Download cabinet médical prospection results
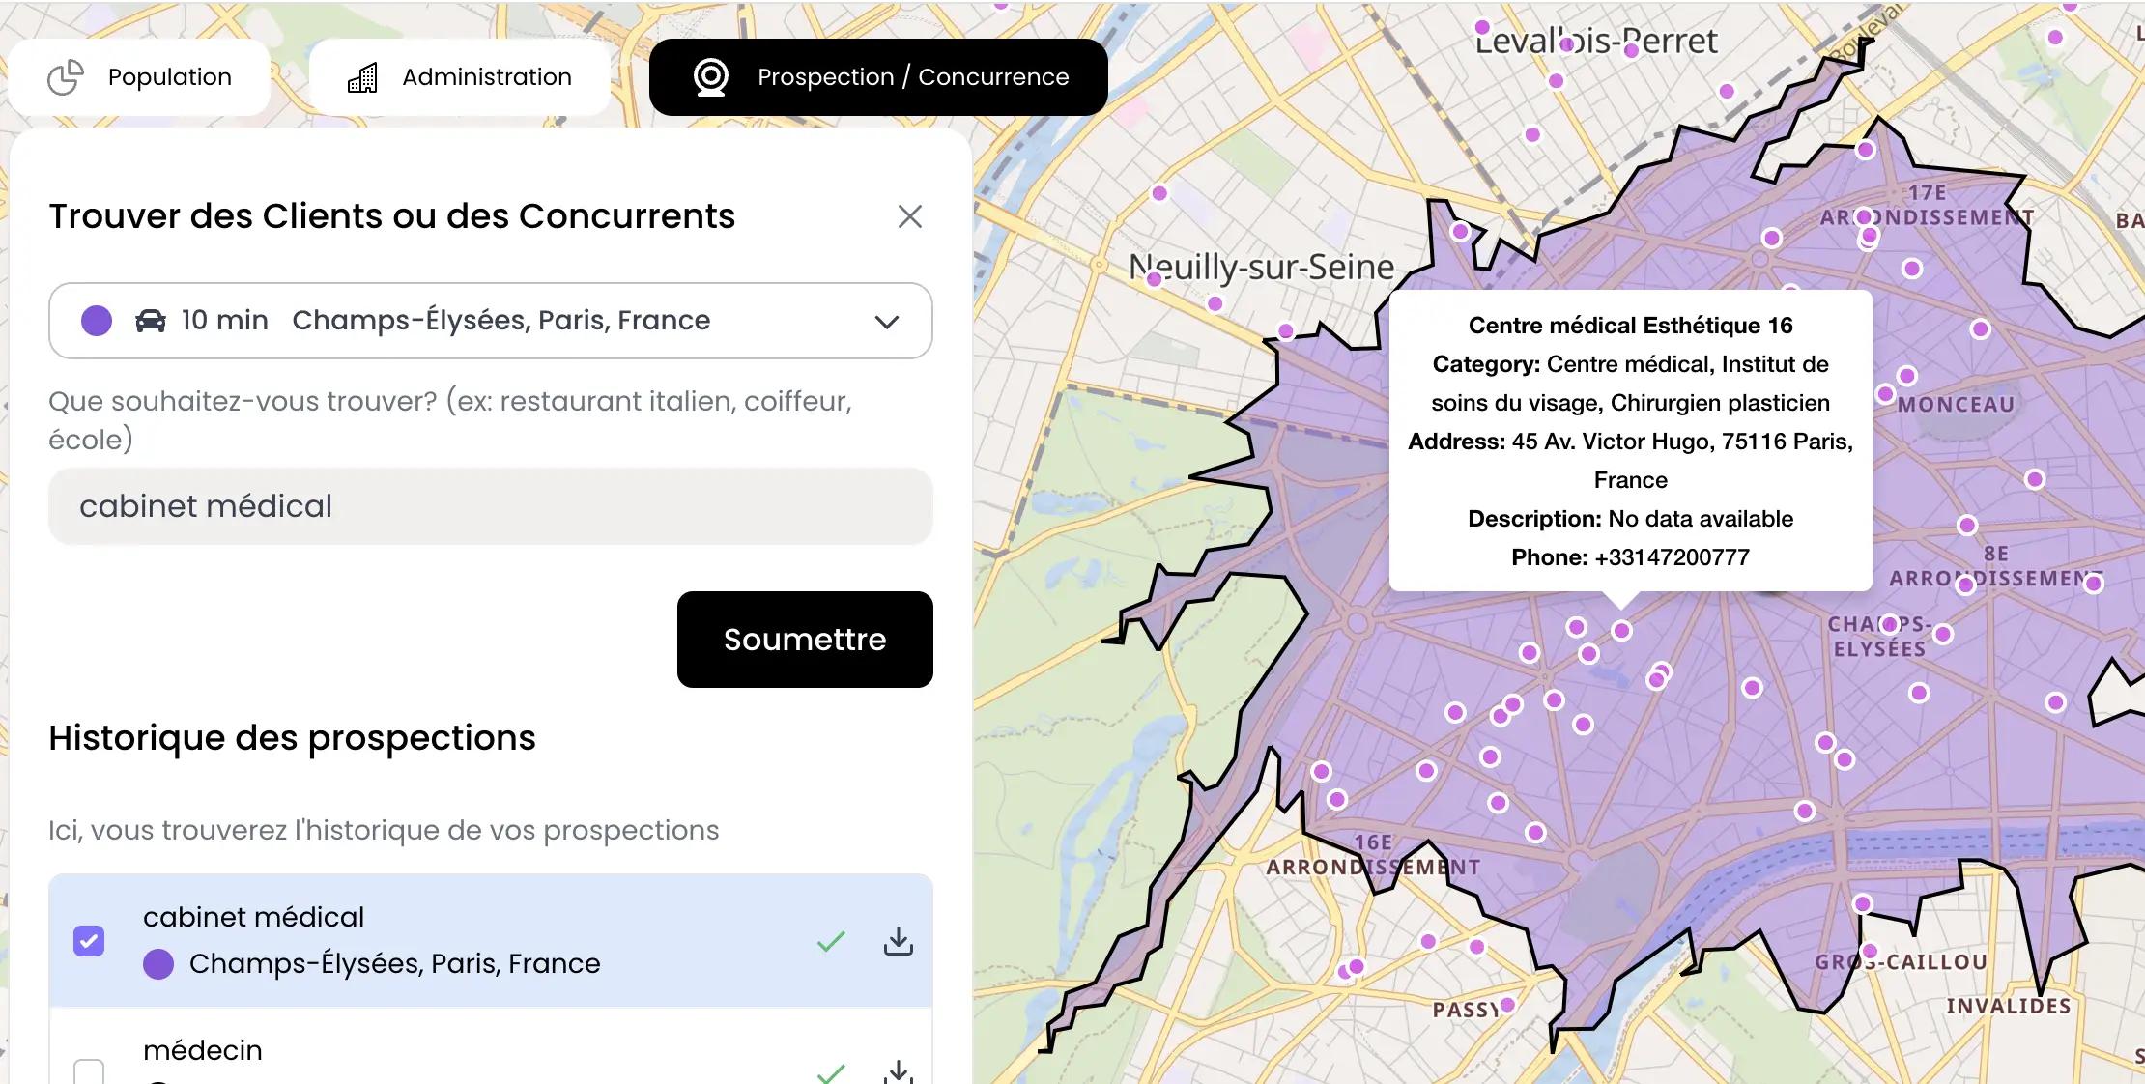 pyautogui.click(x=898, y=941)
